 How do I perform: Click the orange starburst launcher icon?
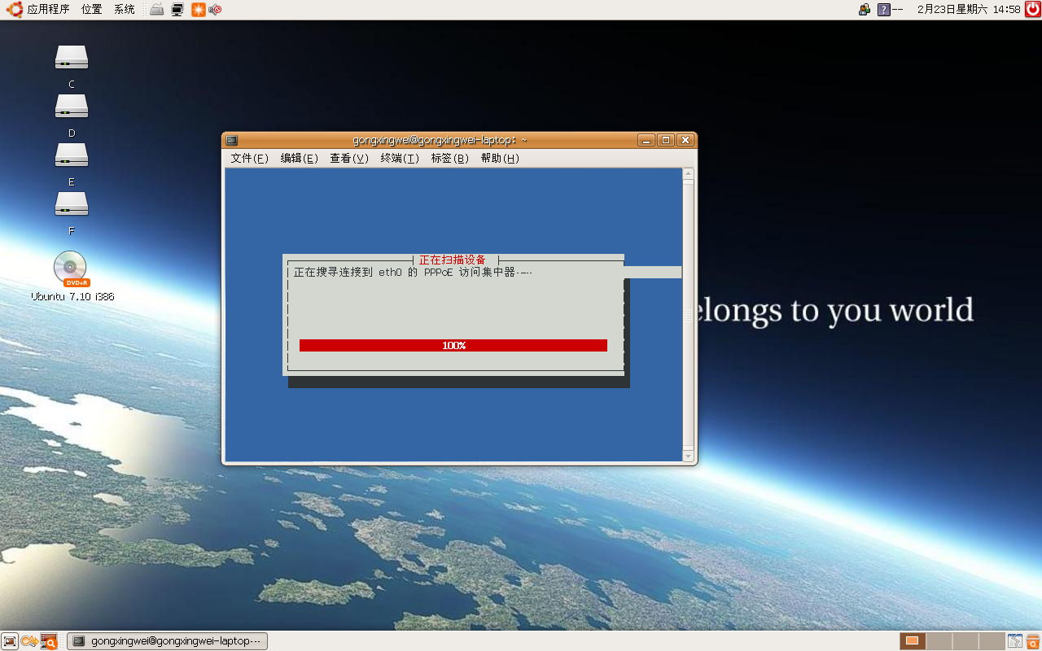pos(198,10)
